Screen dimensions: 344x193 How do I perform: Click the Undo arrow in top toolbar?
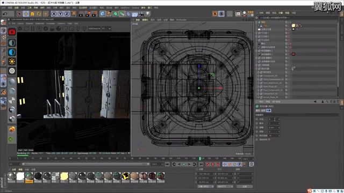(x=5, y=14)
